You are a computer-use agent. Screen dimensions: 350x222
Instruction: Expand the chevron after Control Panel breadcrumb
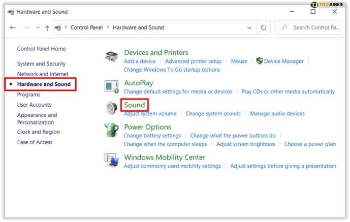[108, 27]
